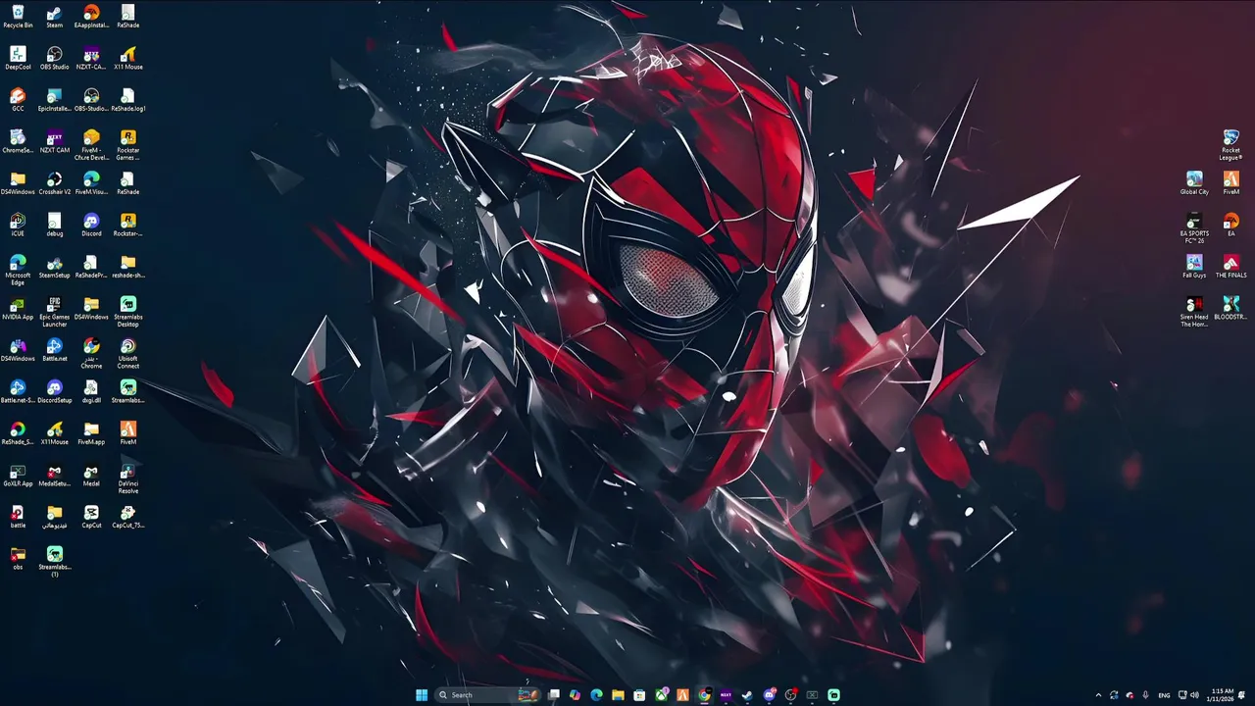The image size is (1255, 706).
Task: Open the FiveM.app folder on desktop
Action: (91, 433)
